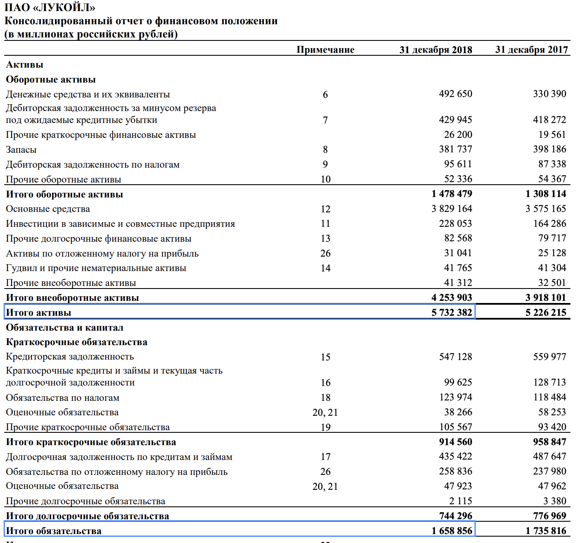Select 'Инвестиции в зависимые и совместные предприятия'

pyautogui.click(x=120, y=224)
